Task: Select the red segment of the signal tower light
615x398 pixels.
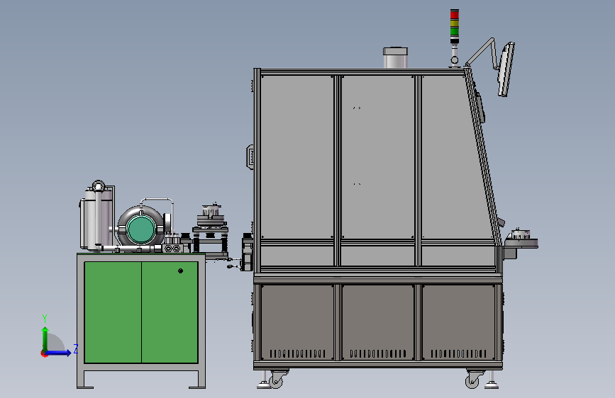Action: [x=454, y=15]
